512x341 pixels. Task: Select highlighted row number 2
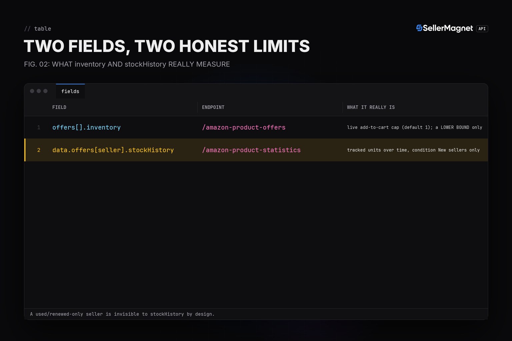256,150
